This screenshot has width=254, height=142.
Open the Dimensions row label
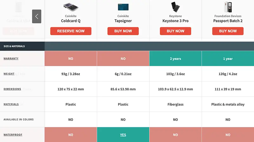click(12, 89)
